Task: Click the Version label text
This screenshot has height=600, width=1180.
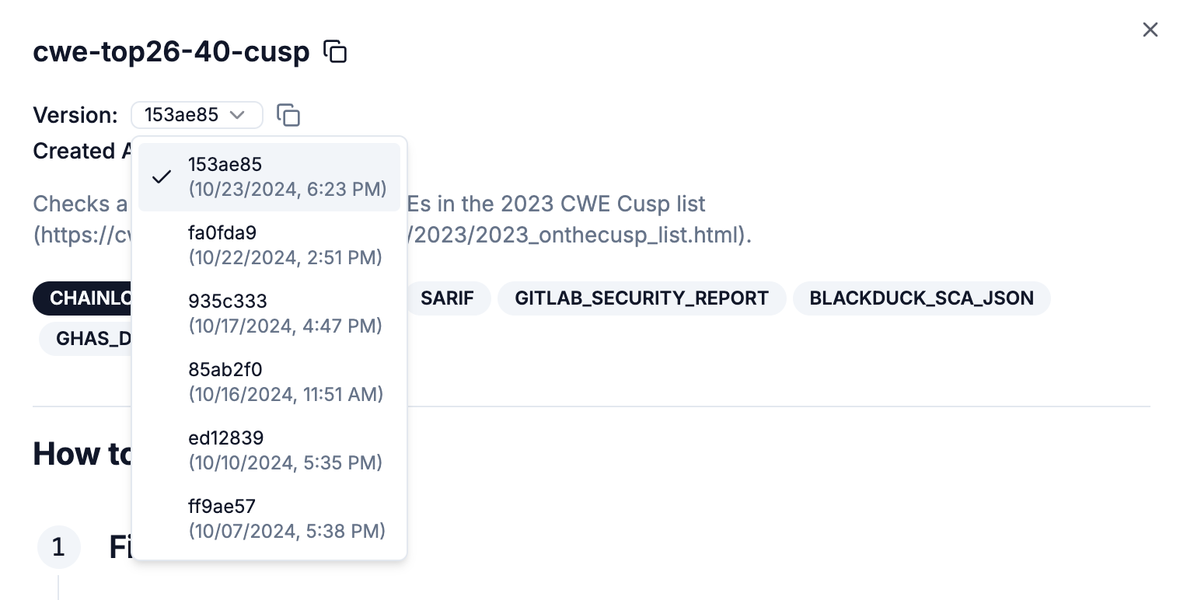Action: pyautogui.click(x=75, y=115)
